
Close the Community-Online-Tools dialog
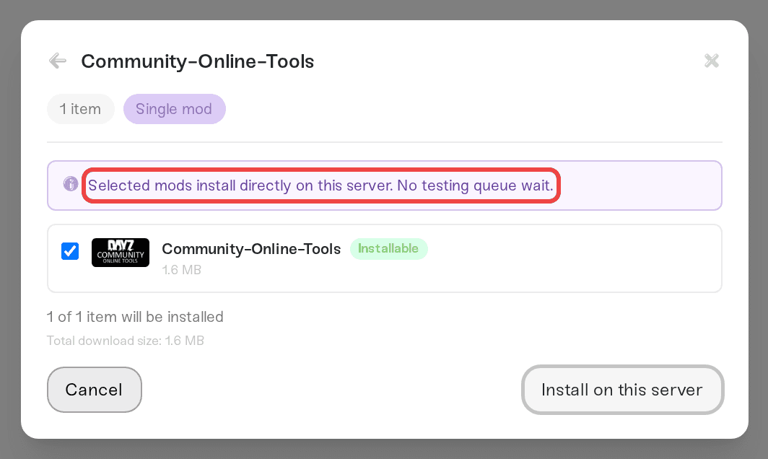pos(711,61)
